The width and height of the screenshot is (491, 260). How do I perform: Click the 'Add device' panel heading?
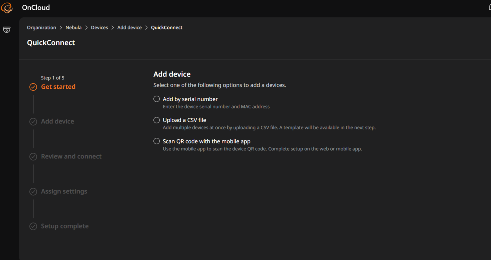[172, 74]
